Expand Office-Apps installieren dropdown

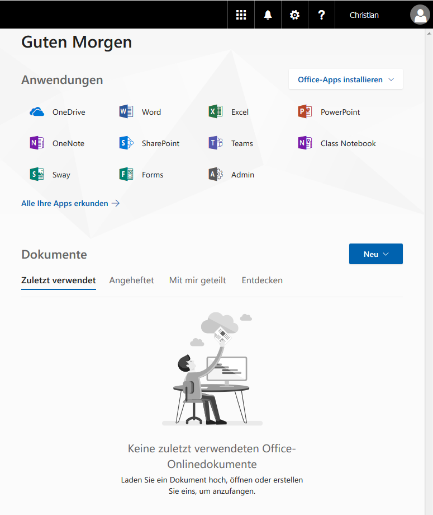pyautogui.click(x=346, y=79)
